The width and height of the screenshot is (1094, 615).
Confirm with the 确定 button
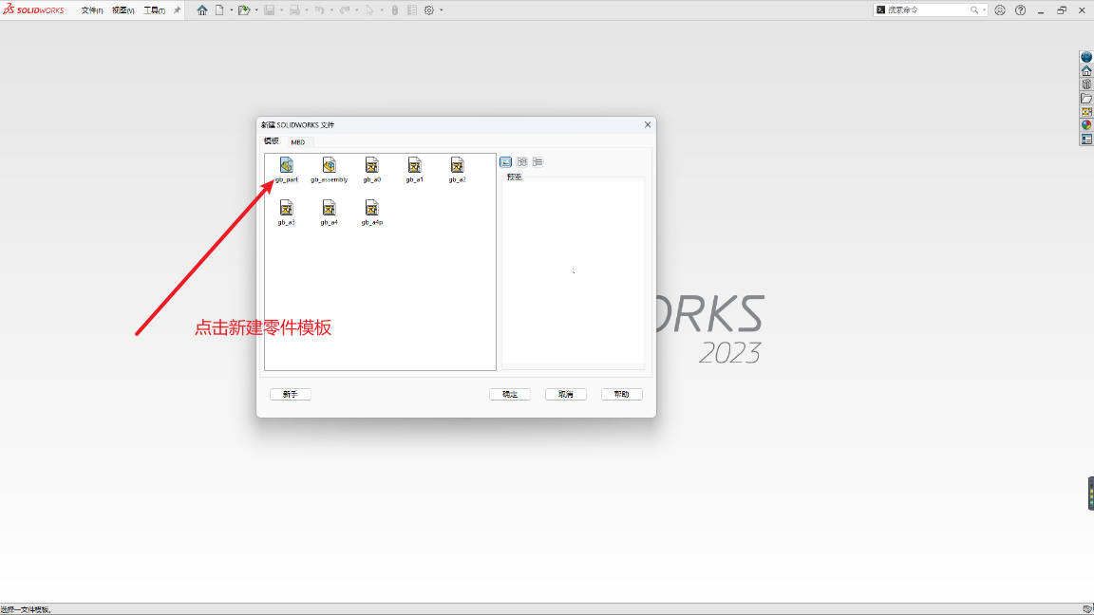[x=510, y=394]
